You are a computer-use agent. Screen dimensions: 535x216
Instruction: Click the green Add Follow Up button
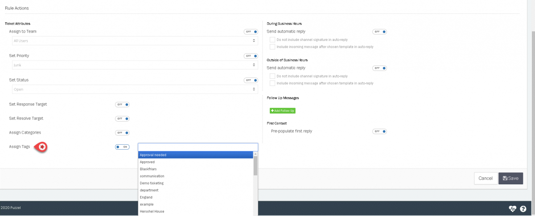(282, 110)
